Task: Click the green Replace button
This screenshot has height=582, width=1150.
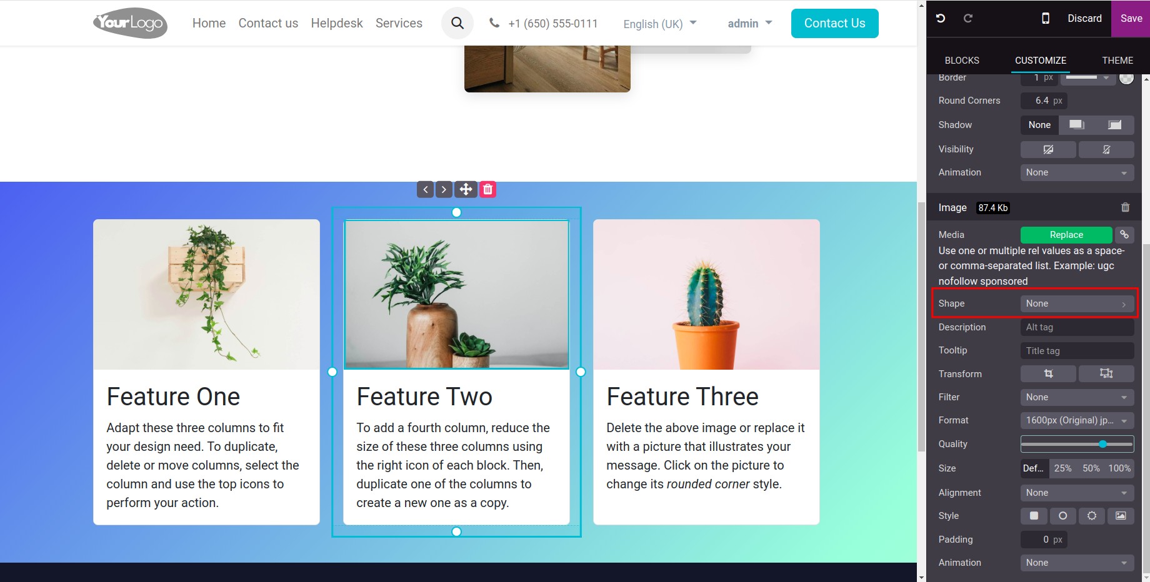Action: 1066,235
